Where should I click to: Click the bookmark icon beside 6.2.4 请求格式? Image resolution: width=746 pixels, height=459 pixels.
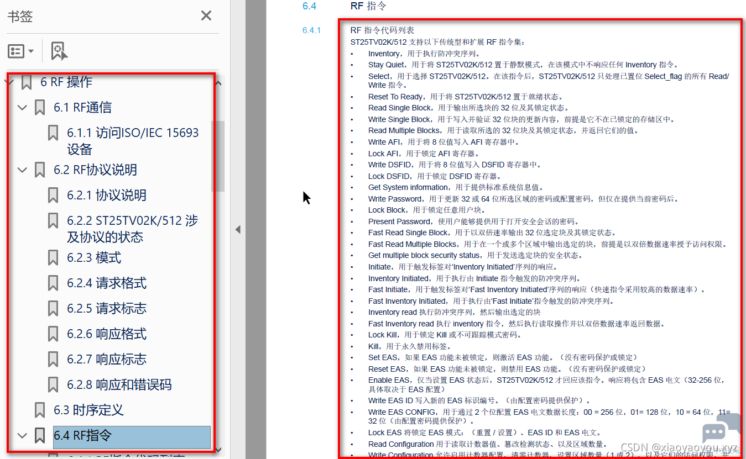click(x=53, y=283)
